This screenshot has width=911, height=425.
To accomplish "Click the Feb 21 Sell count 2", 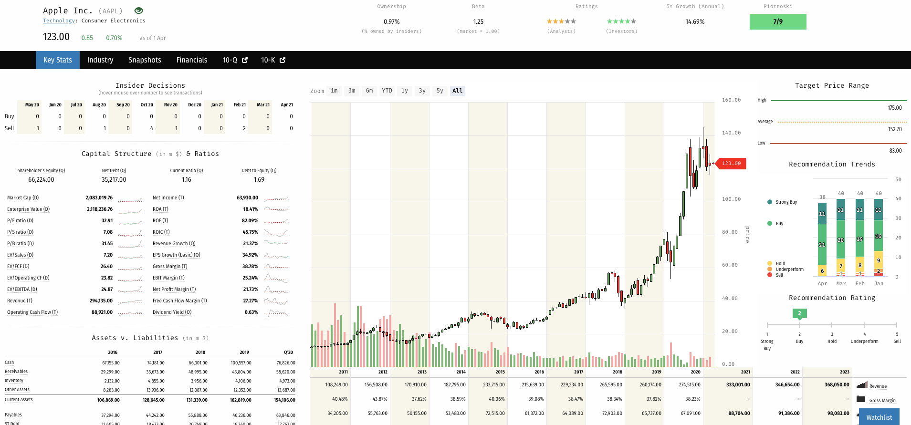I will 244,128.
